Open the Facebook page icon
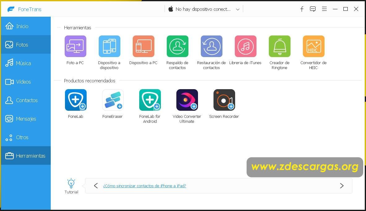Image resolution: width=366 pixels, height=211 pixels. 302,9
